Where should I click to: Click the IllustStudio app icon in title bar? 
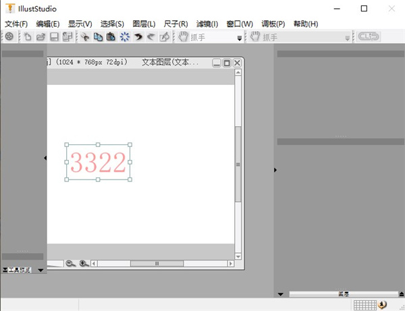pyautogui.click(x=10, y=9)
